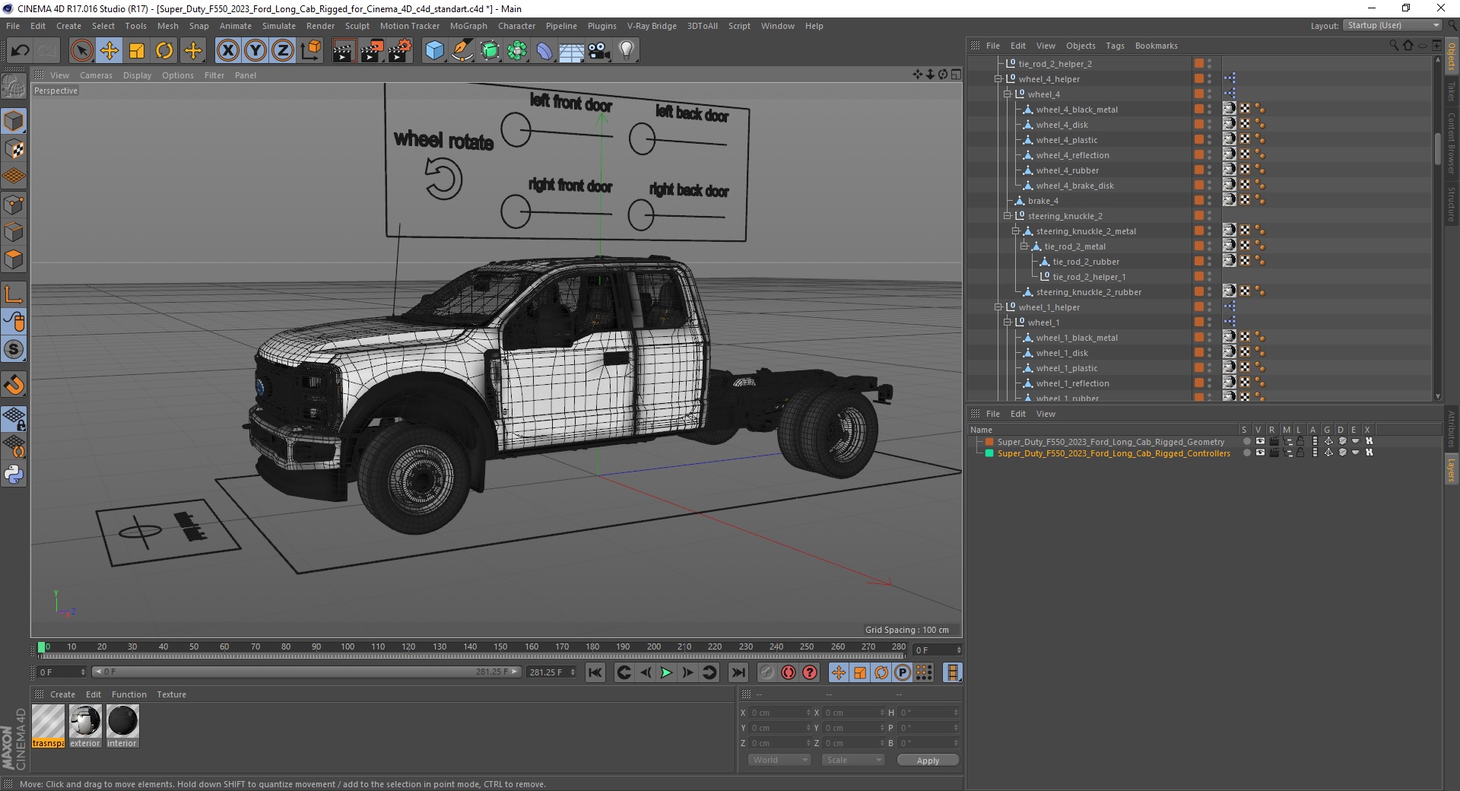The image size is (1460, 791).
Task: Collapse the steering_knuckle_2 node
Action: (1007, 216)
